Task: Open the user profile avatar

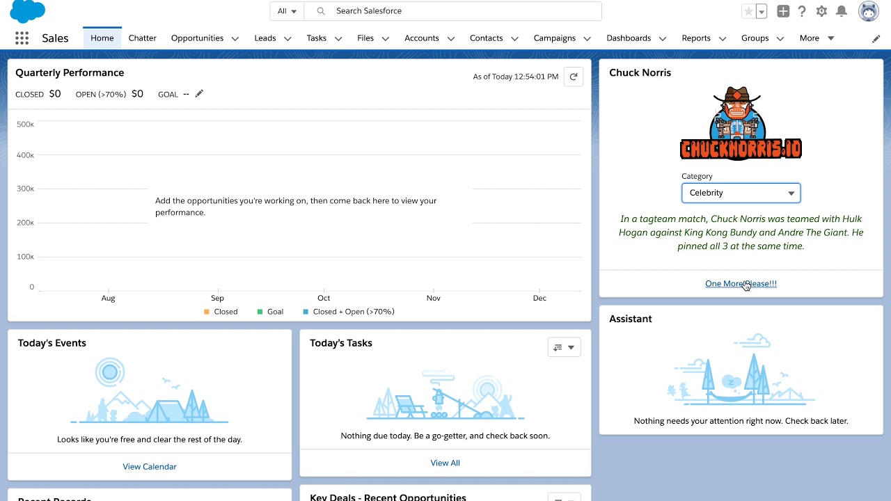Action: (869, 11)
